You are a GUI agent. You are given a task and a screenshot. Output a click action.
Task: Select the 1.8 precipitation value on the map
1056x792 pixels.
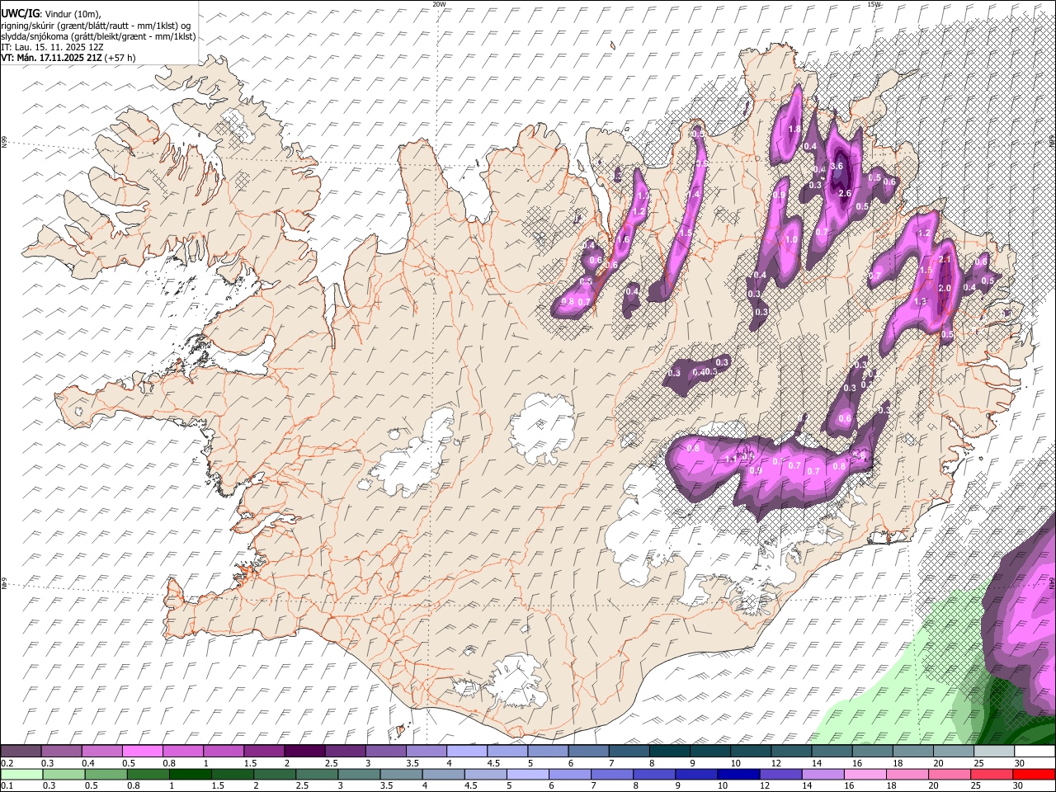click(x=794, y=129)
